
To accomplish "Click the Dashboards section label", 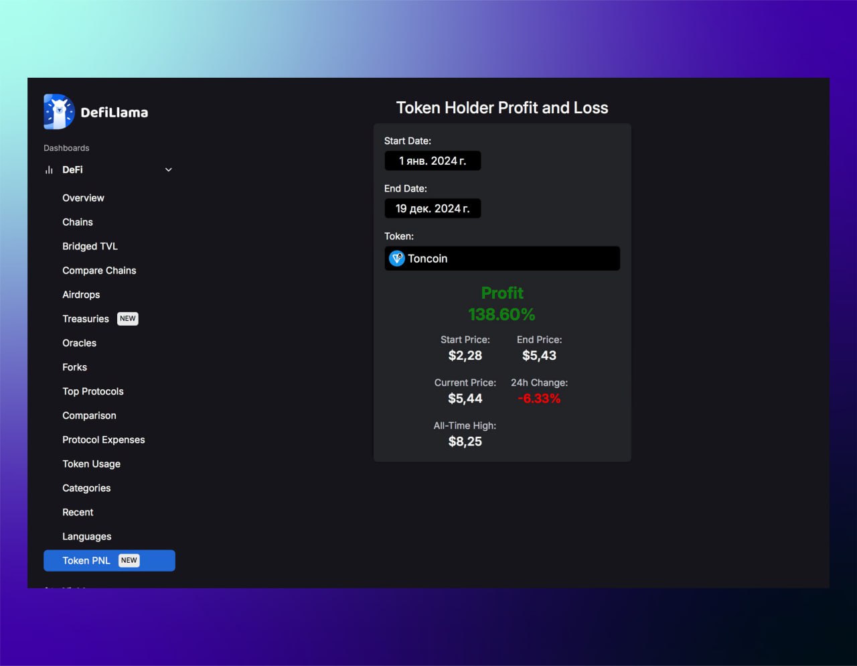I will click(66, 148).
